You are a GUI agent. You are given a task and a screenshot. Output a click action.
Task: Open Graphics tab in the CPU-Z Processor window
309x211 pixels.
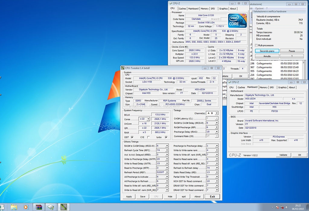(223, 9)
